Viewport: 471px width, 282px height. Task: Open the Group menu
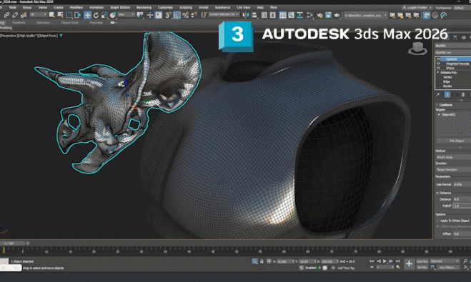(x=27, y=8)
